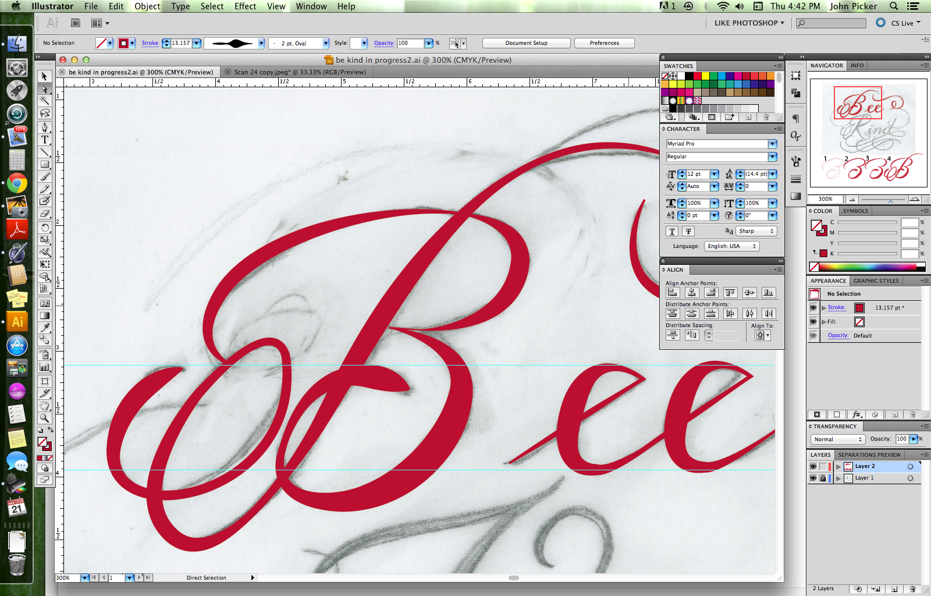
Task: Open the 2 pt. Oval brush dropdown
Action: pyautogui.click(x=326, y=43)
